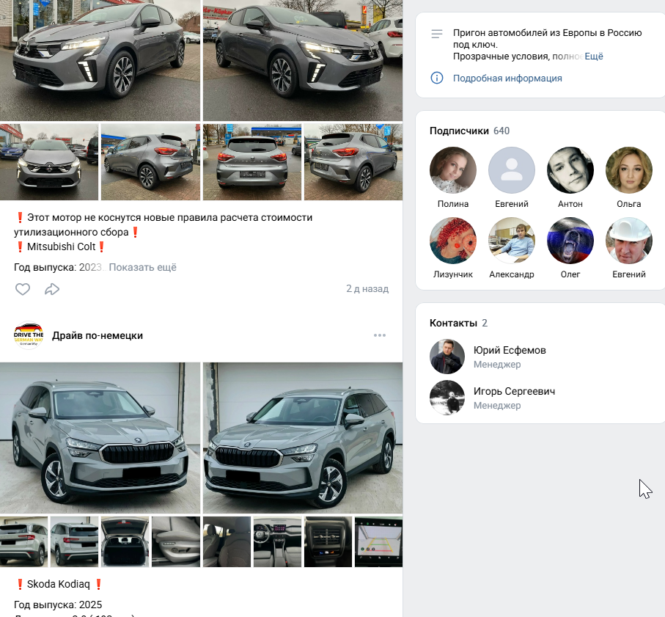Viewport: 665px width, 617px height.
Task: Open the Kodiaq dashboard interior thumbnail
Action: pyautogui.click(x=277, y=541)
